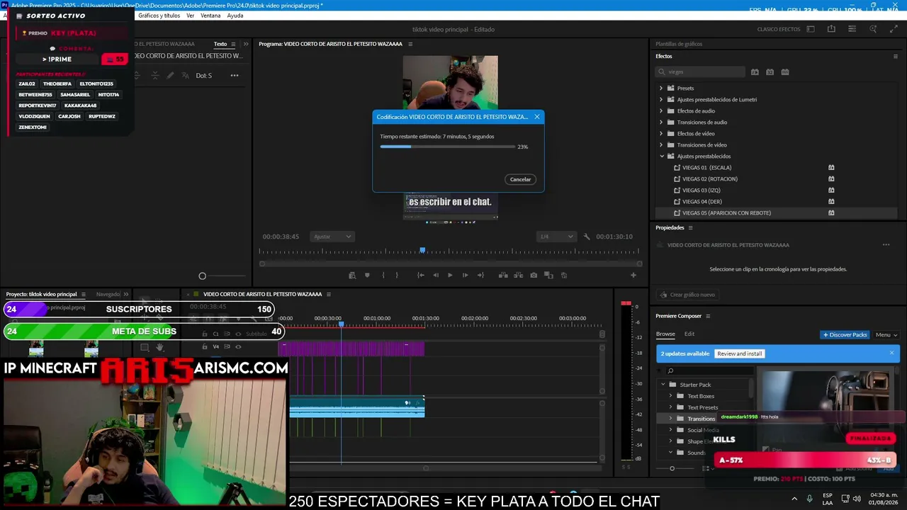Screen dimensions: 907x510
Task: Open the Ventana menu
Action: click(x=210, y=16)
